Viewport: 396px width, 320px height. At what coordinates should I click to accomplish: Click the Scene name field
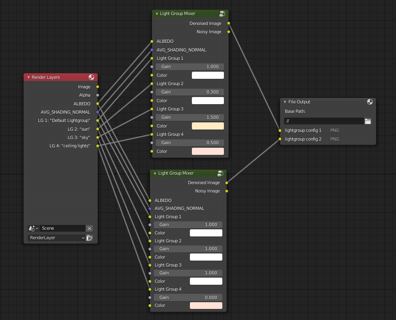[x=63, y=229]
